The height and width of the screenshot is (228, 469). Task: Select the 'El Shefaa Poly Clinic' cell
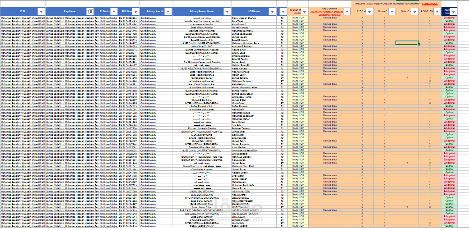click(x=202, y=135)
